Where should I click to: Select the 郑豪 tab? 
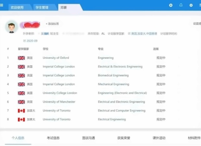pos(64,8)
